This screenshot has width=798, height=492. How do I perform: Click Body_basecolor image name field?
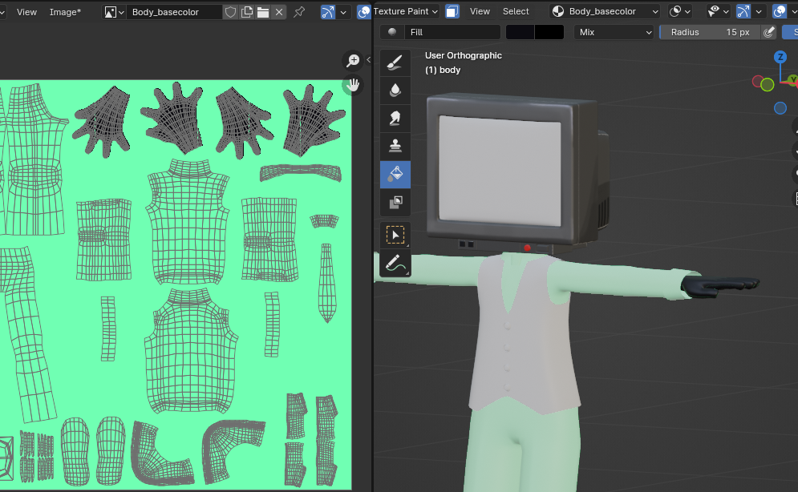click(x=173, y=12)
